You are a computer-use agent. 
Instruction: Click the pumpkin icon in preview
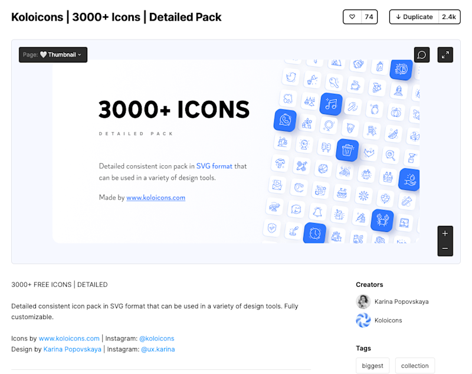(x=396, y=112)
